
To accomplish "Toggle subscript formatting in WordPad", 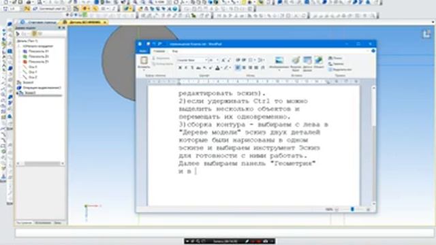I will point(204,67).
